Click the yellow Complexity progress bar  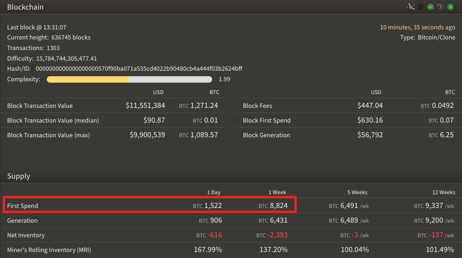click(130, 79)
